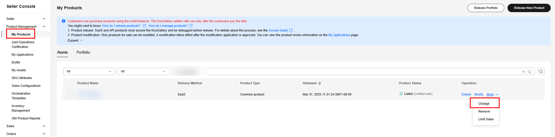Image resolution: width=555 pixels, height=137 pixels.
Task: Click the blue info icon in the notice banner
Action: [x=63, y=21]
